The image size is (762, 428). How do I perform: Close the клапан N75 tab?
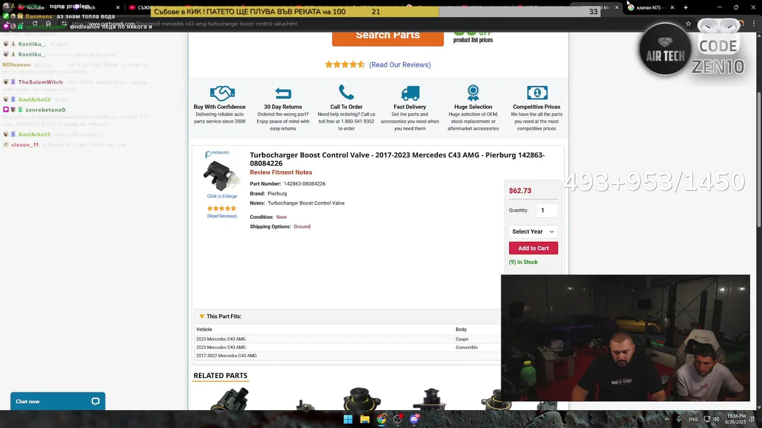pyautogui.click(x=672, y=7)
